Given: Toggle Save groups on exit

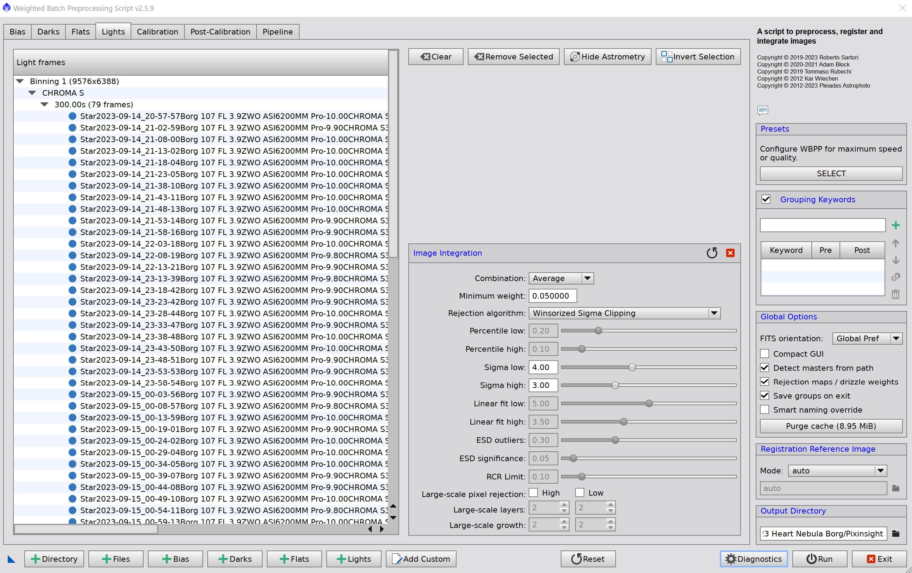Looking at the screenshot, I should (x=765, y=396).
